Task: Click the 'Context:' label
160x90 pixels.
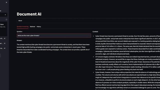Action: 95,32
